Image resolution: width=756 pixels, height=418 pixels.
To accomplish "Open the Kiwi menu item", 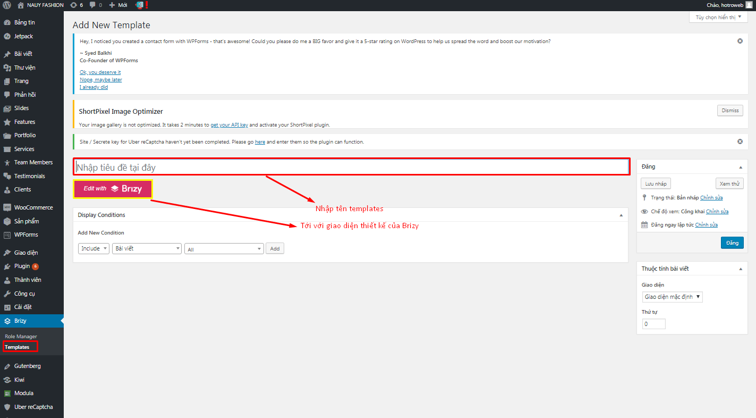I will click(32, 380).
